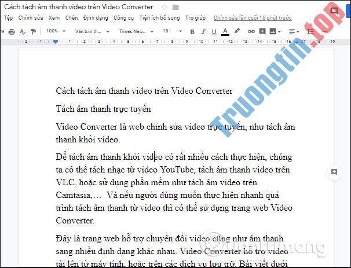Expand the insert image dropdown arrow
Image resolution: width=351 pixels, height=268 pixels.
pos(279,32)
